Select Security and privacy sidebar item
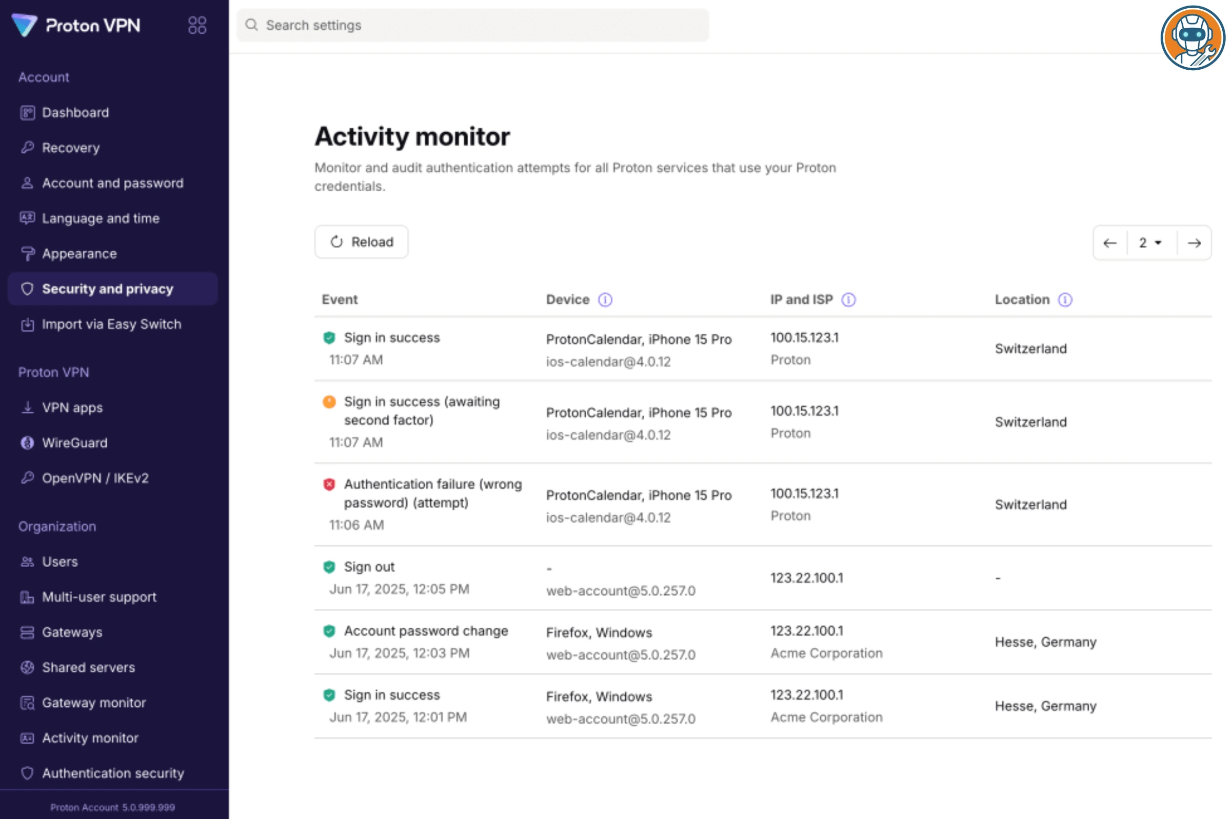Viewport: 1231px width, 819px height. pos(107,289)
